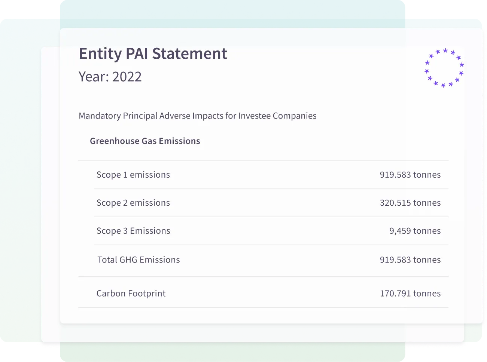The image size is (487, 362).
Task: Click the 9,459 tonnes value
Action: (x=415, y=231)
